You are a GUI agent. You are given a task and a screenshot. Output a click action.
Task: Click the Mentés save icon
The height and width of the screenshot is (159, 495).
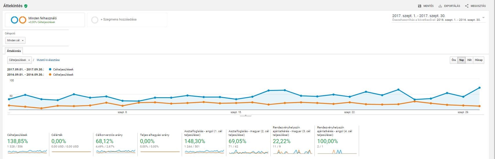(419, 6)
